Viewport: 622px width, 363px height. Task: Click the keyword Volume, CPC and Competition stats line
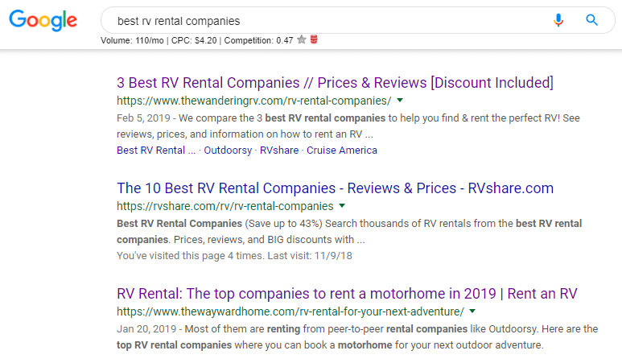pyautogui.click(x=197, y=39)
